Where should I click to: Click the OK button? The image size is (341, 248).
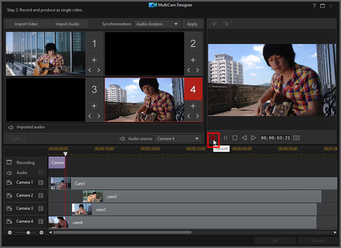coord(275,240)
